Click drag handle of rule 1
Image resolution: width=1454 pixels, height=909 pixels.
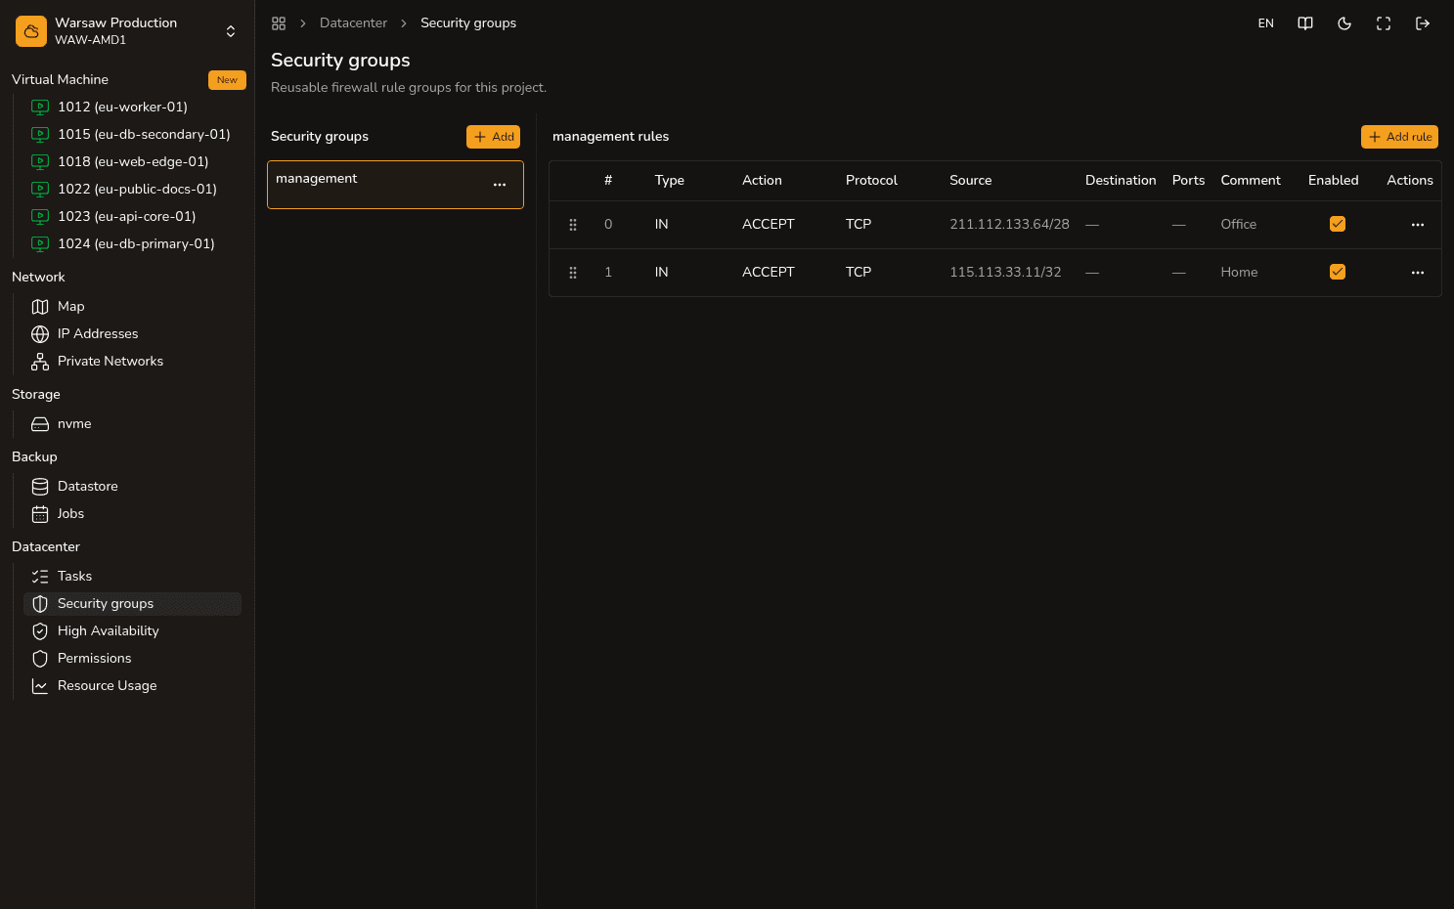click(x=573, y=273)
